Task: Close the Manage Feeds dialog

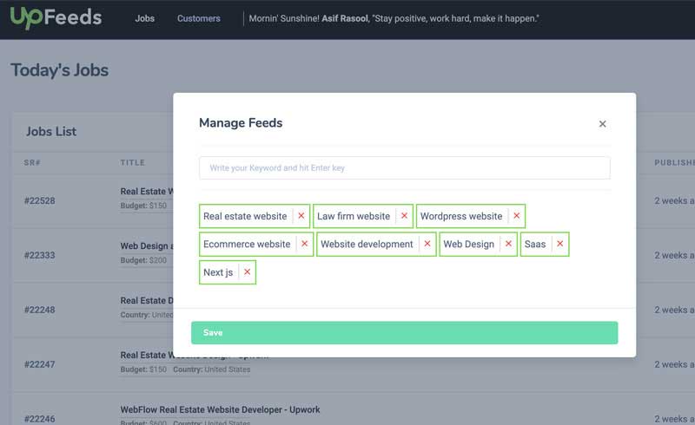Action: 602,124
